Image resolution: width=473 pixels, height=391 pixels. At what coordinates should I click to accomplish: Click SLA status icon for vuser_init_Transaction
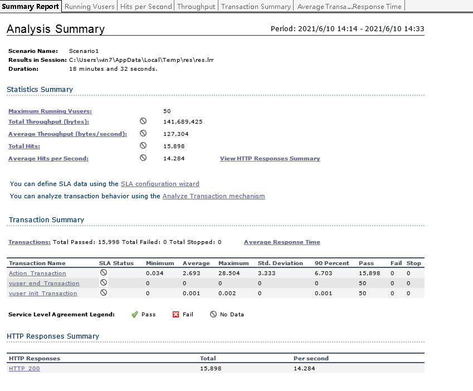tap(104, 292)
